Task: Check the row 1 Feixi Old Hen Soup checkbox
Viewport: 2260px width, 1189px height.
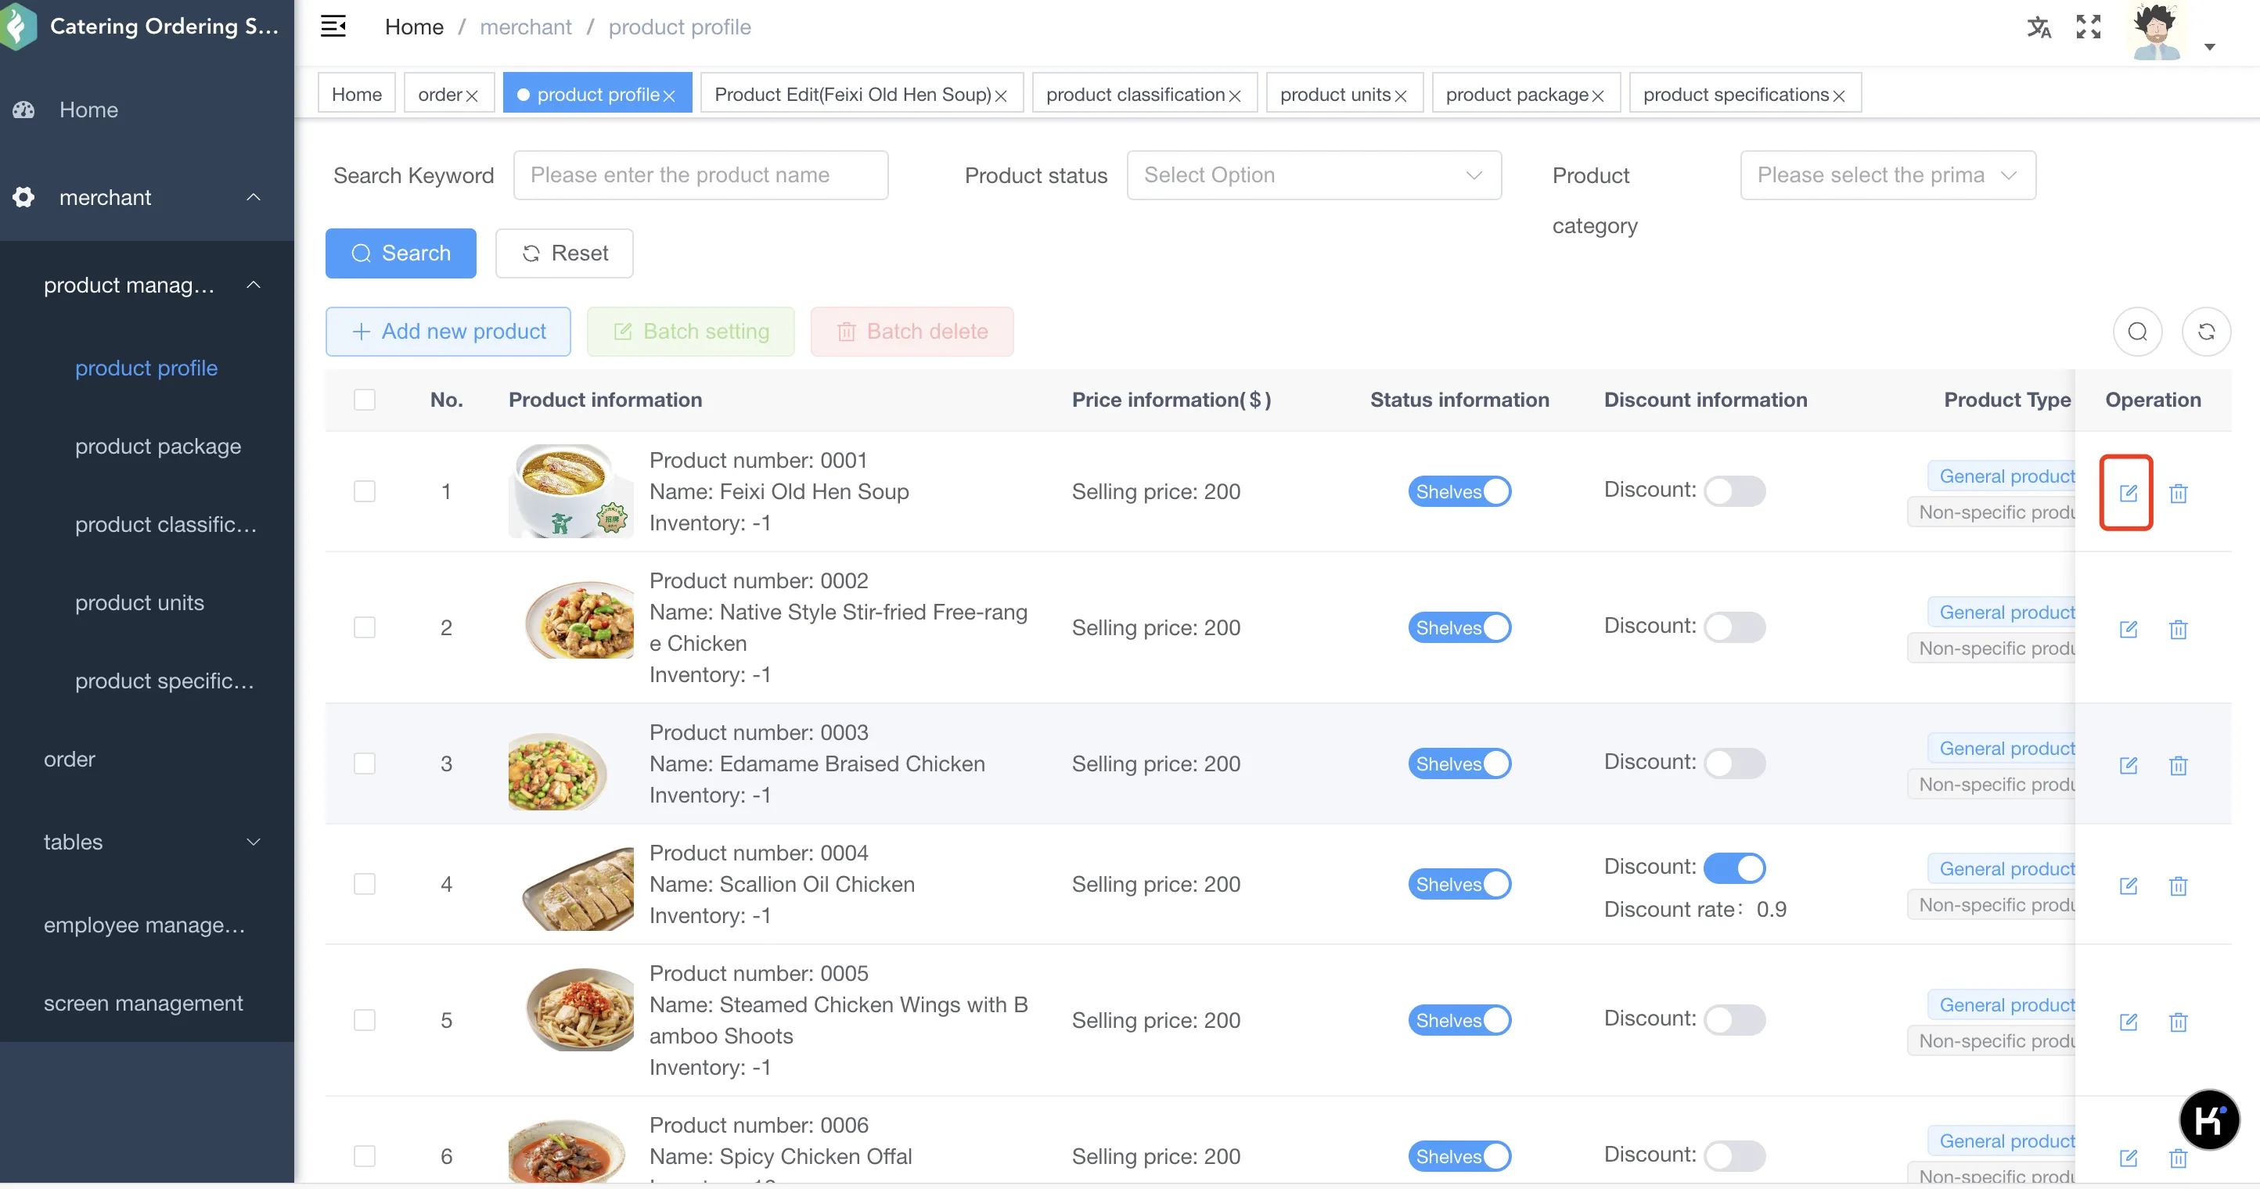Action: click(364, 491)
